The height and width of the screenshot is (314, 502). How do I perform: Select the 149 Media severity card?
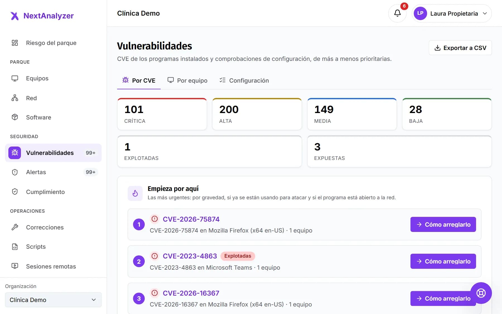[x=352, y=114]
